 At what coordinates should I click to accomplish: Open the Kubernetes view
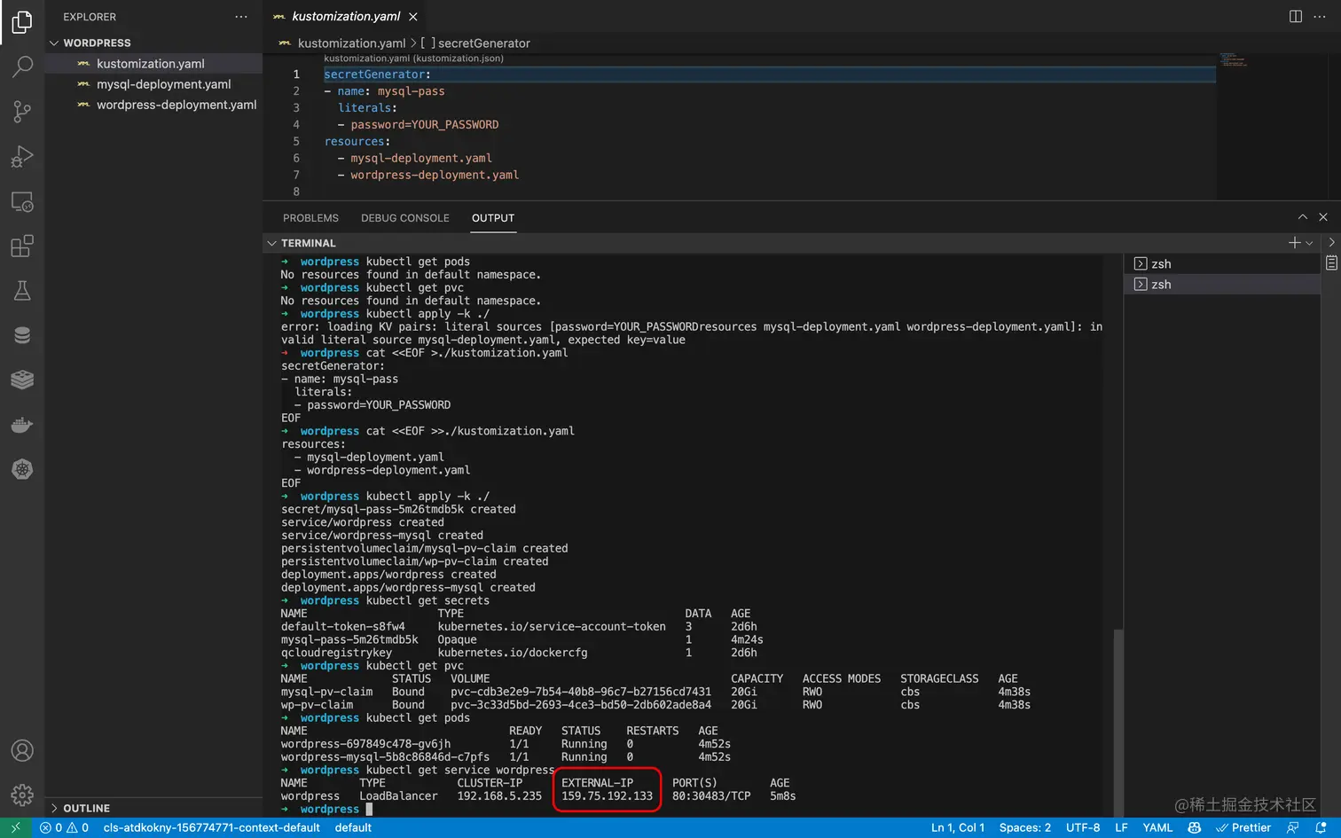click(x=22, y=469)
